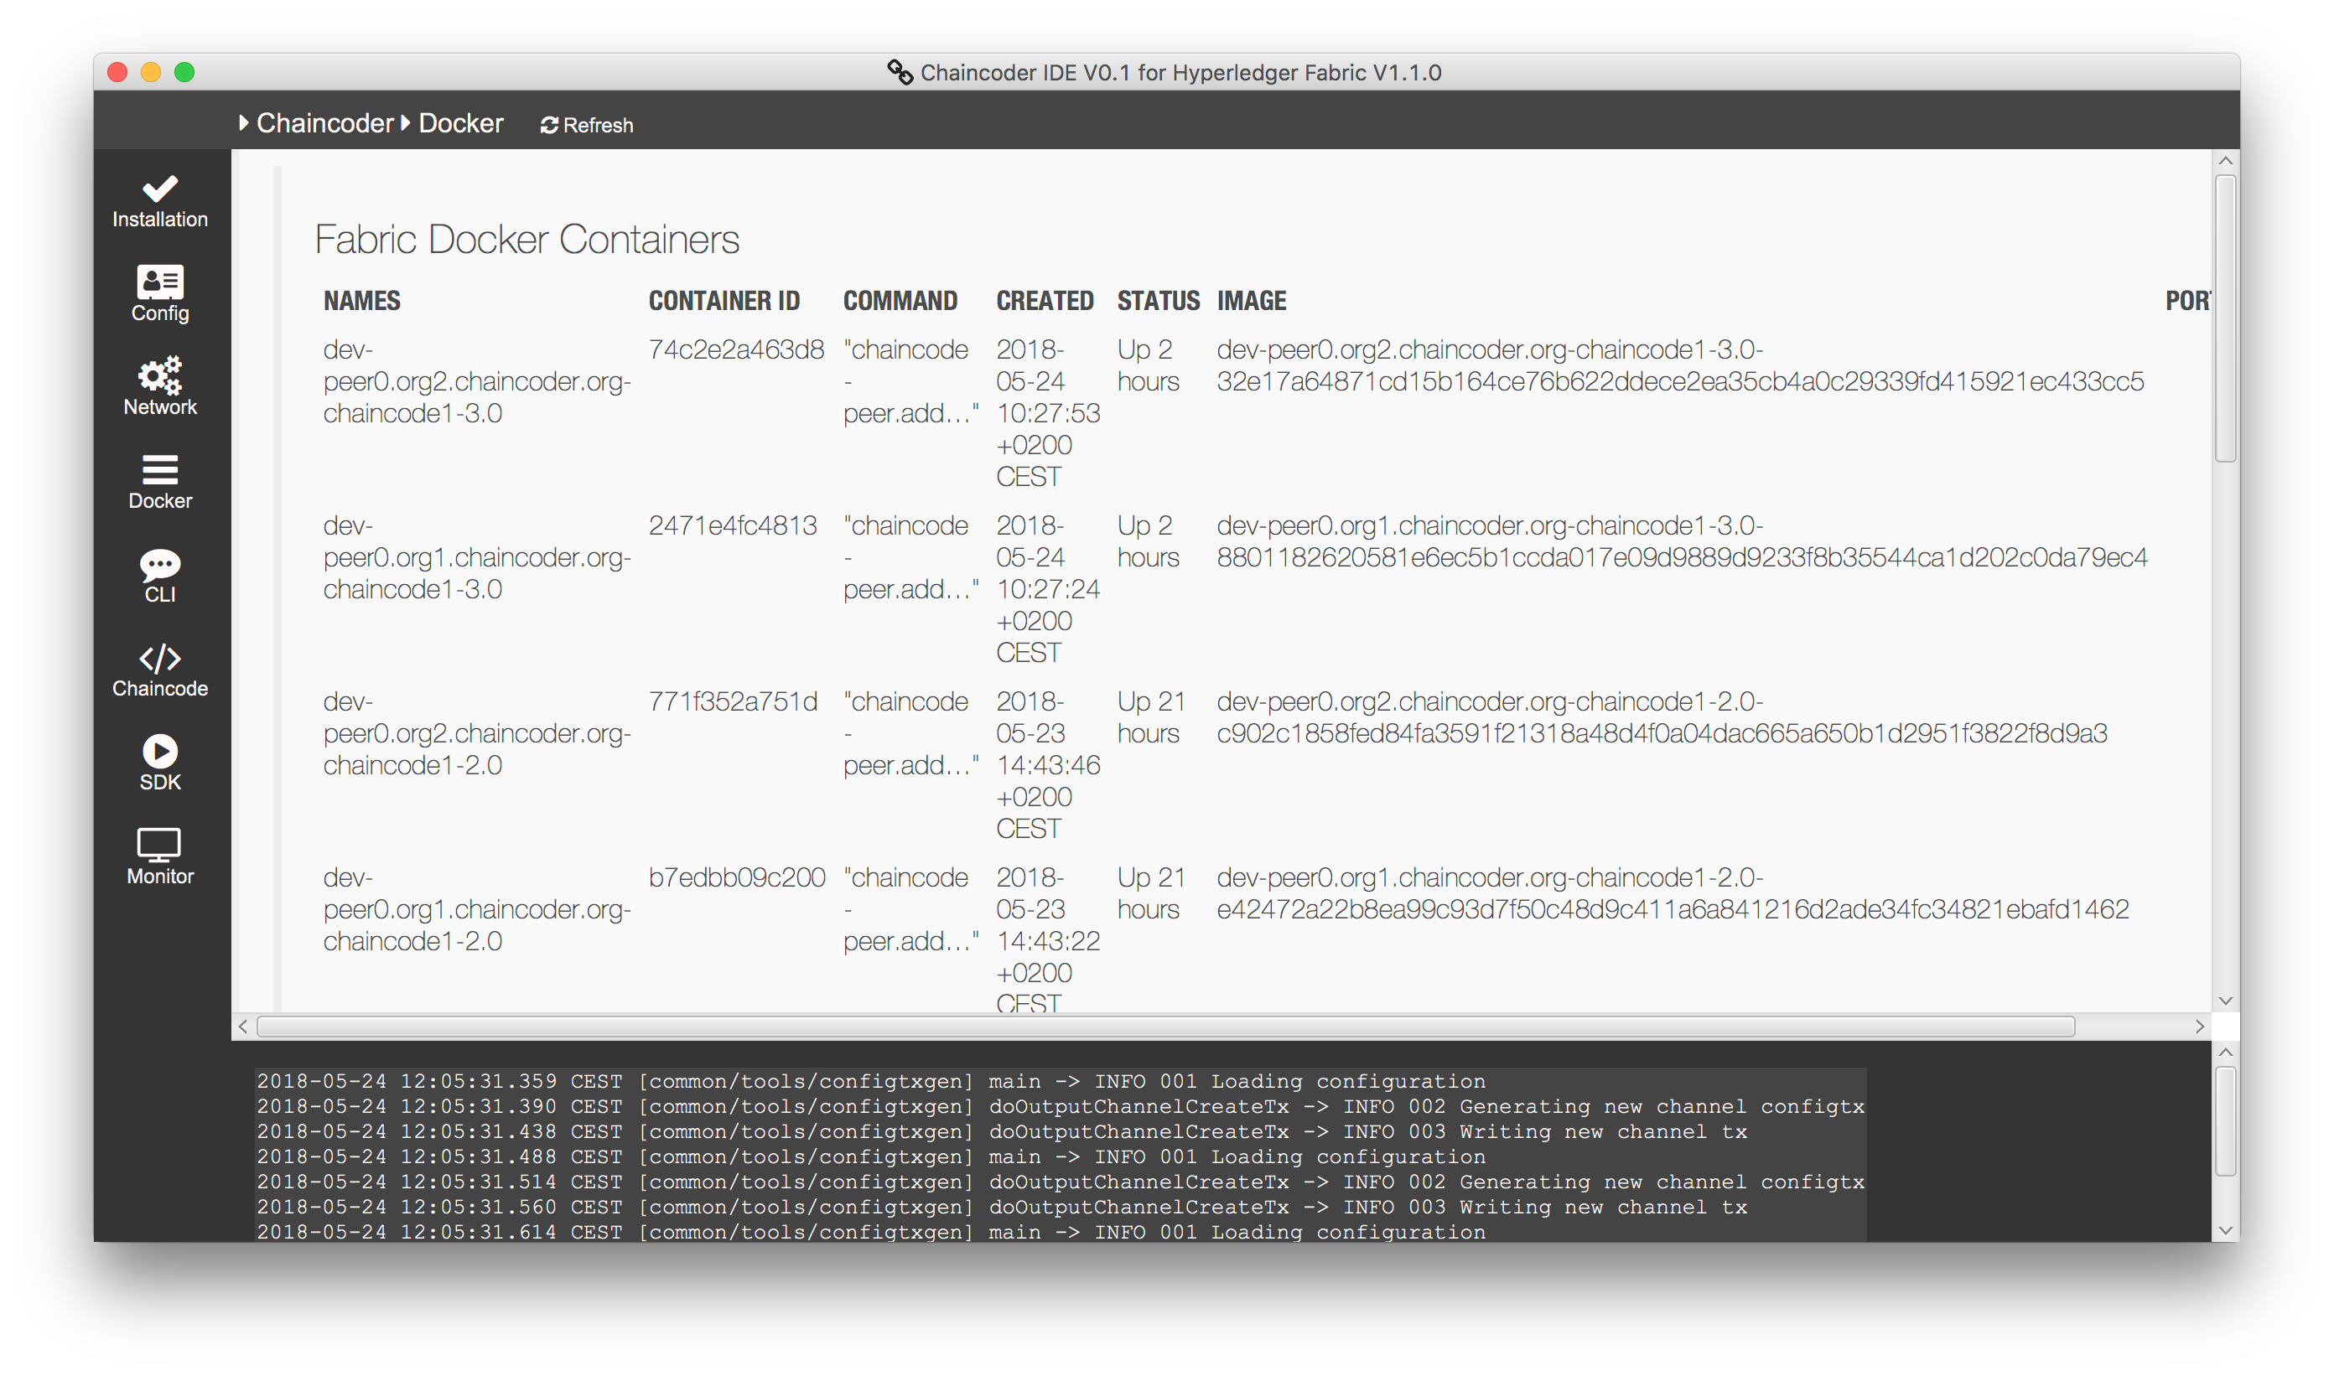Screen dimensions: 2334x1376
Task: Click the Docker breadcrumb item
Action: [x=460, y=123]
